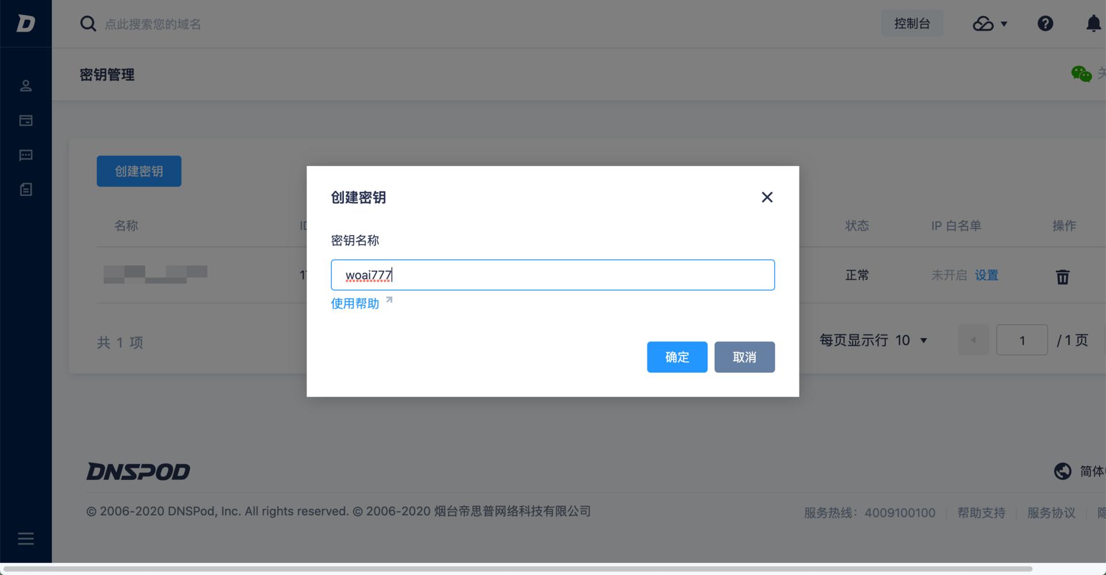Open 帮助支持 in the footer
This screenshot has width=1106, height=575.
[x=982, y=512]
